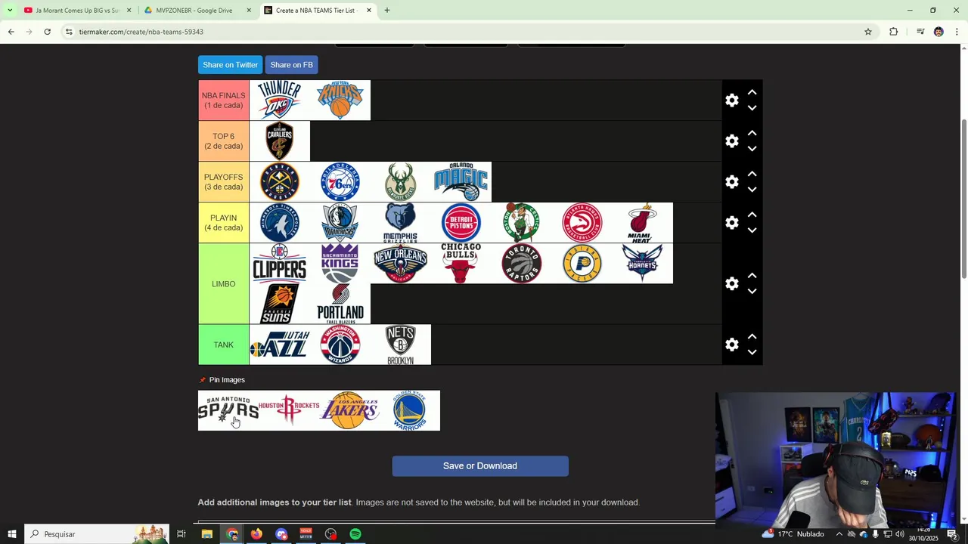Image resolution: width=968 pixels, height=544 pixels.
Task: Select the Thunder logo in NBA FINALS
Action: tap(280, 100)
